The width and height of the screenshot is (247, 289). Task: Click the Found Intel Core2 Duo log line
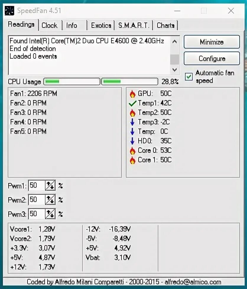87,41
